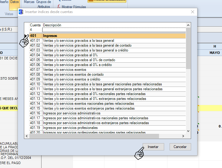Select row 401.16 Ingresos por servicios administrativos
222x168 pixels.
pos(107,113)
